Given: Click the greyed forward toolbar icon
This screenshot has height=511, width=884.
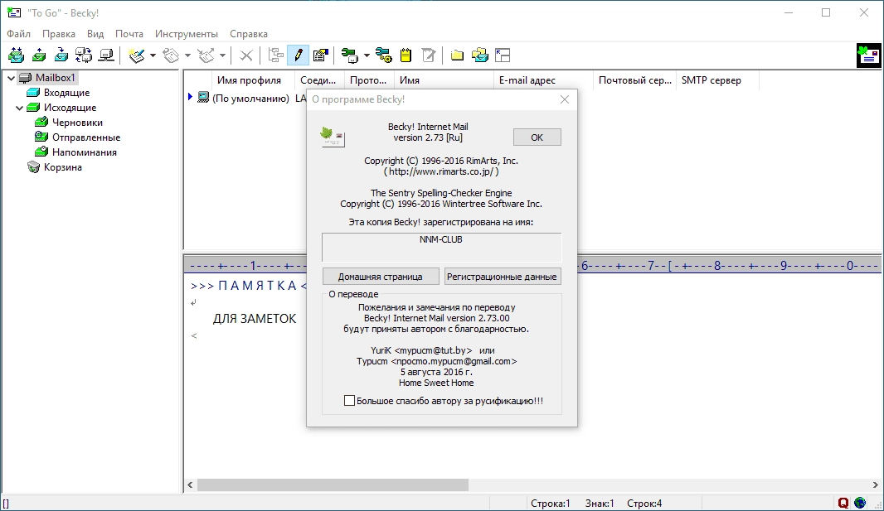Looking at the screenshot, I should (x=206, y=55).
